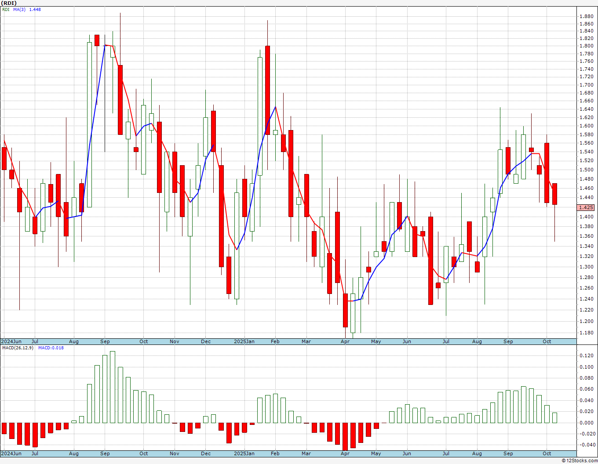Click the 1.500 price axis label
598x464 pixels.
click(586, 170)
